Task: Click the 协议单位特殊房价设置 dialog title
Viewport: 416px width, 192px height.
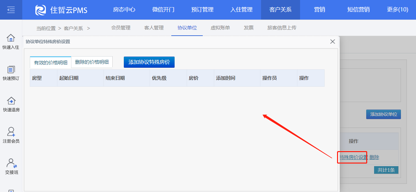Action: 48,42
